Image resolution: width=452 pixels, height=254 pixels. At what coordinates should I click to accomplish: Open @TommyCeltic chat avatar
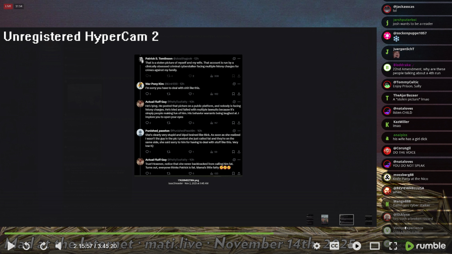click(x=387, y=85)
